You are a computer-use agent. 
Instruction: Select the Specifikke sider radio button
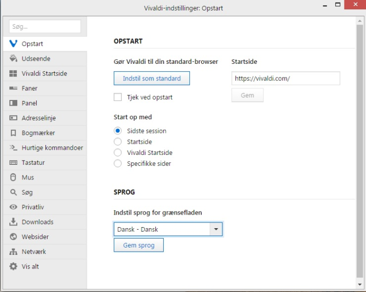click(118, 163)
